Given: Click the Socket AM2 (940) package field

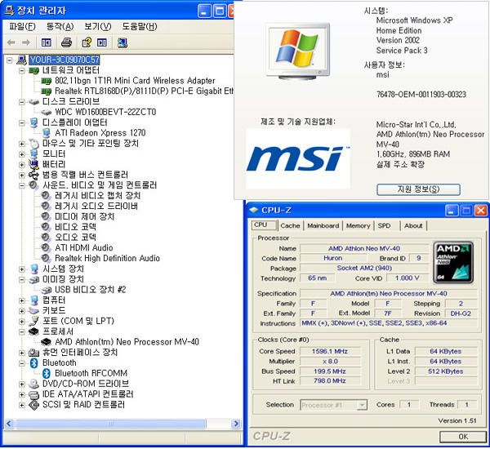Looking at the screenshot, I should 364,268.
